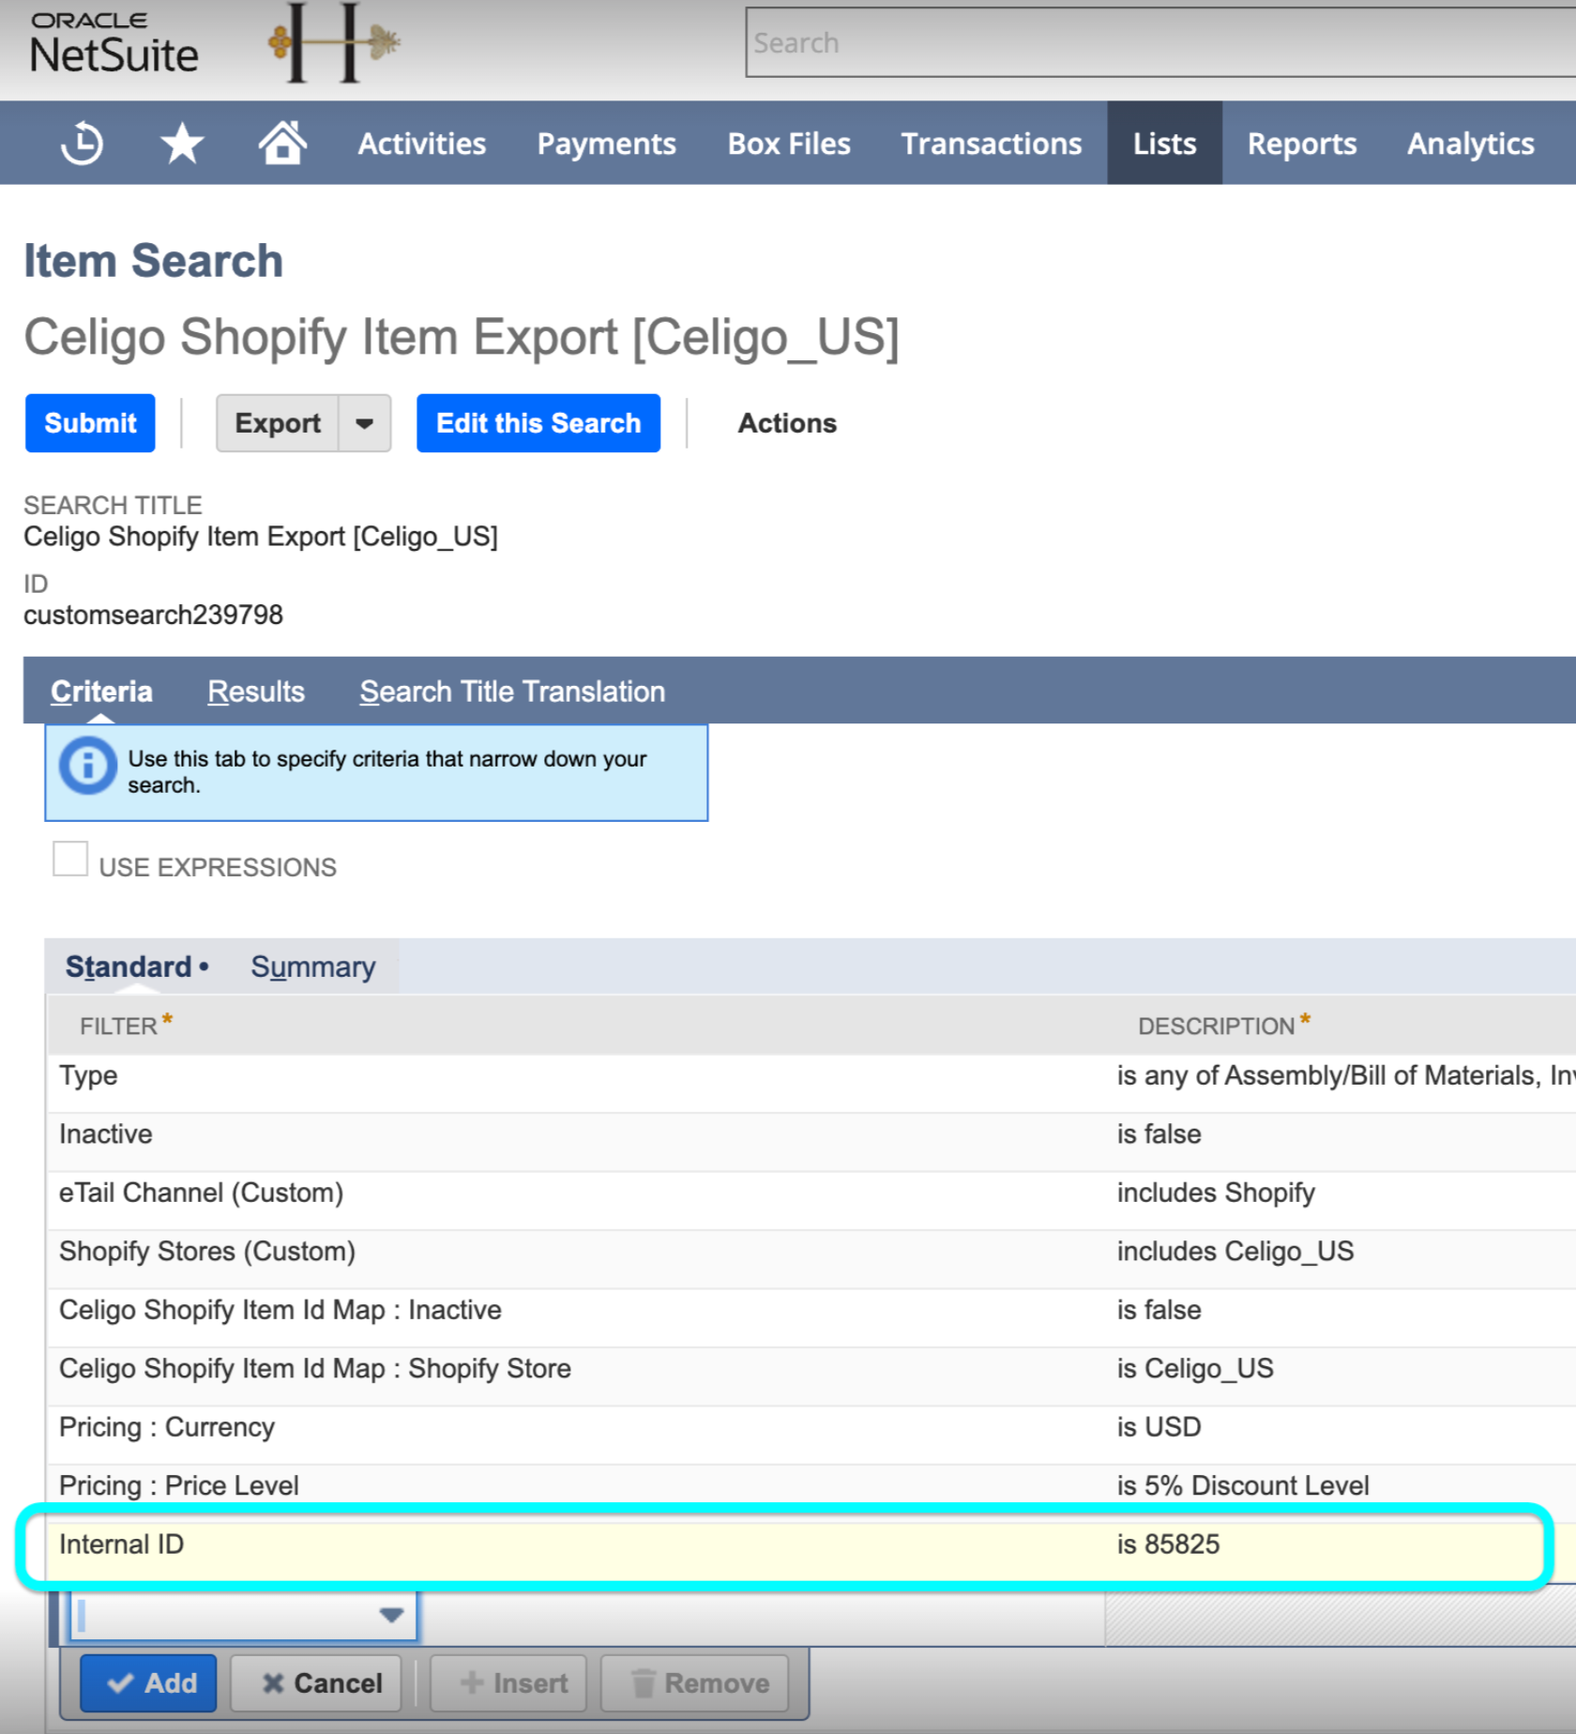The width and height of the screenshot is (1576, 1734).
Task: Click the Submit button
Action: tap(90, 423)
